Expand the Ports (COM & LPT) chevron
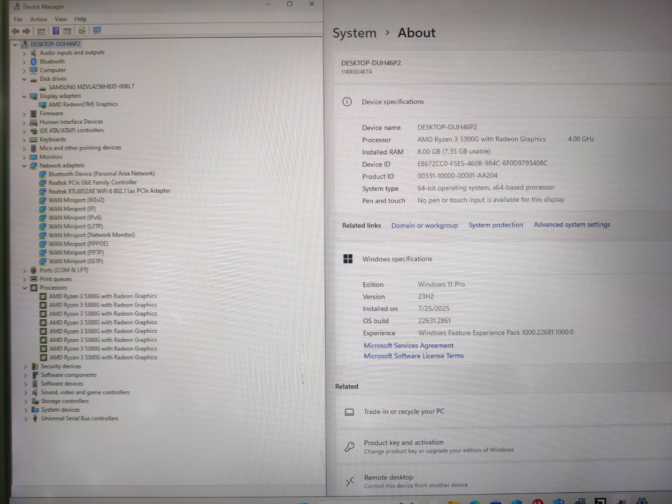The image size is (672, 504). (25, 271)
